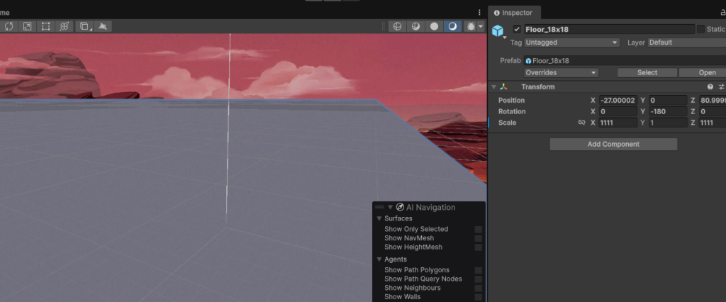Enable Show NavMesh checkbox

tap(479, 238)
